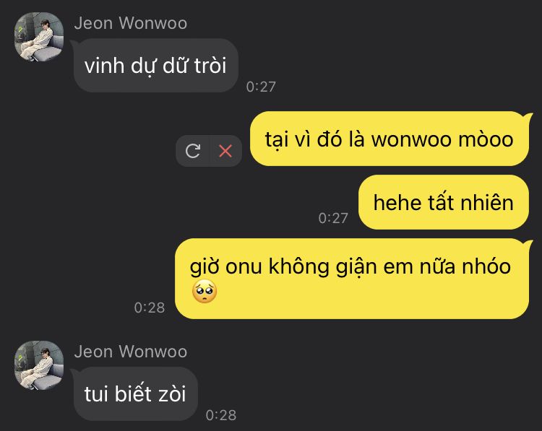The height and width of the screenshot is (431, 542).
Task: Click the lower Jeon Wonwoo sender name
Action: [131, 352]
